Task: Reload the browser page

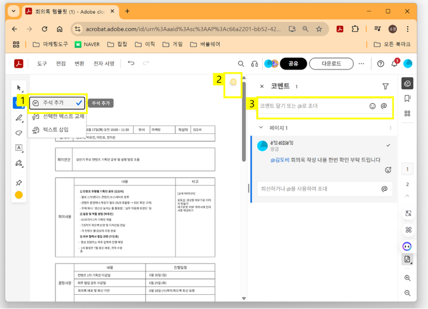Action: point(45,29)
